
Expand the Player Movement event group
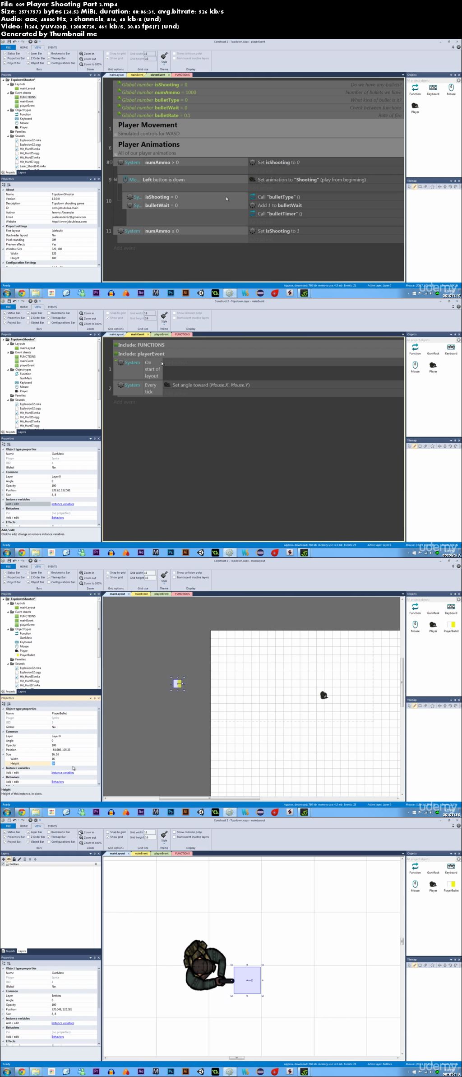pyautogui.click(x=115, y=135)
